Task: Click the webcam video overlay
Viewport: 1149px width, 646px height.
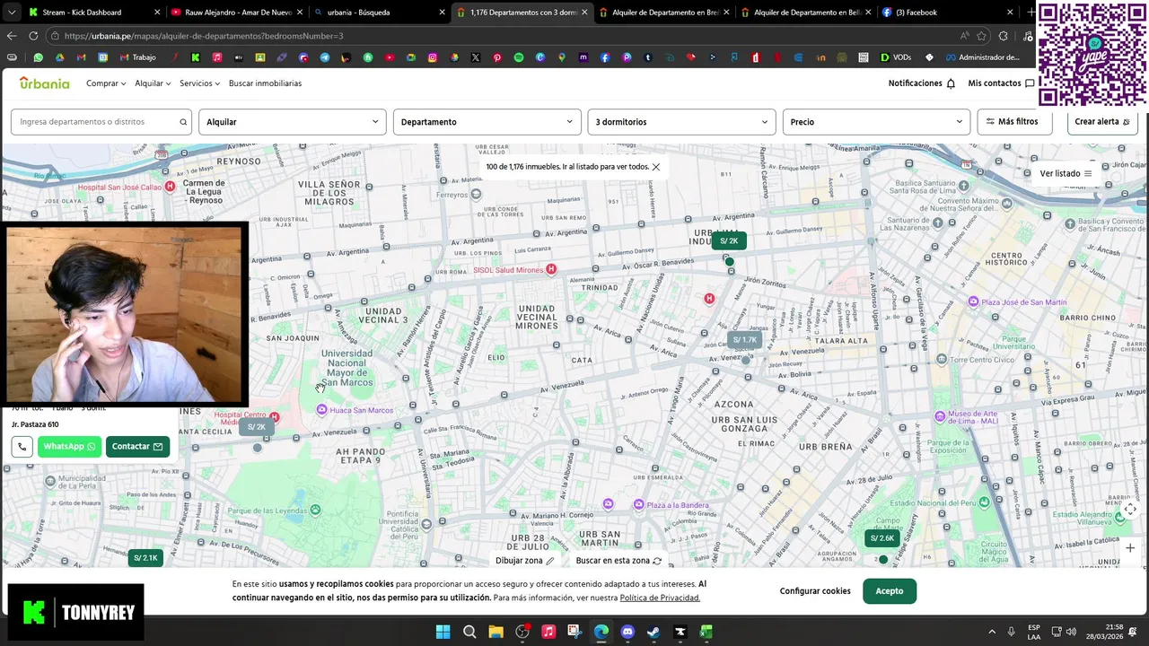Action: (x=125, y=313)
